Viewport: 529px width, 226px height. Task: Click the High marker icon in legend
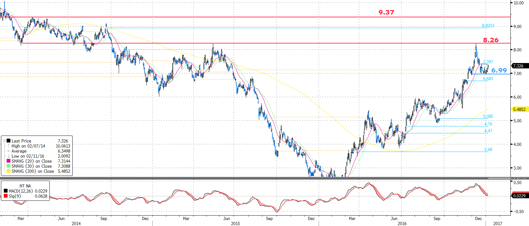(x=9, y=146)
